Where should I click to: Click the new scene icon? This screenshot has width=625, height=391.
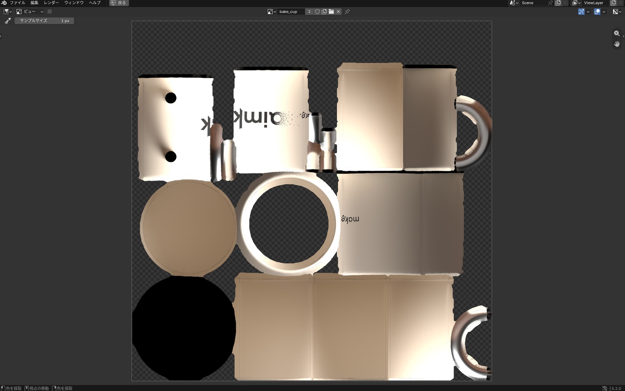558,3
